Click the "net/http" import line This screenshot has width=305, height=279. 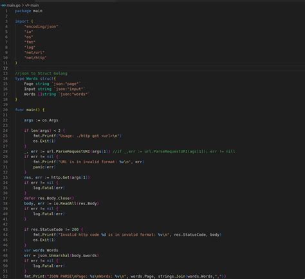pos(35,58)
